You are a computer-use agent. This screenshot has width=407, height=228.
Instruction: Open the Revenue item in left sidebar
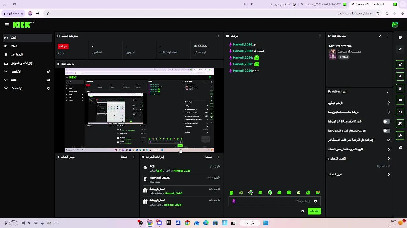(27, 46)
